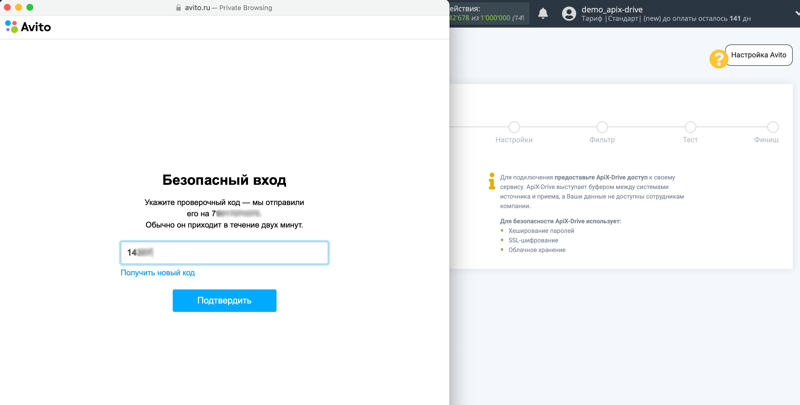Image resolution: width=800 pixels, height=405 pixels.
Task: Open the notifications bell
Action: 543,14
